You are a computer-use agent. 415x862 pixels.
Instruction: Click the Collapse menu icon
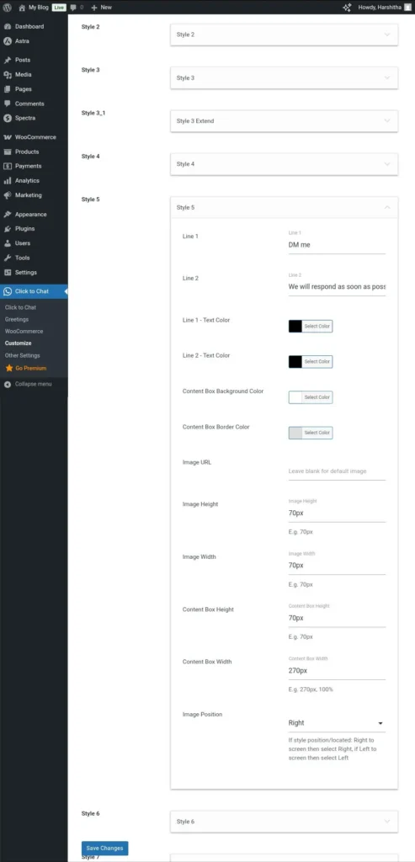[x=8, y=384]
